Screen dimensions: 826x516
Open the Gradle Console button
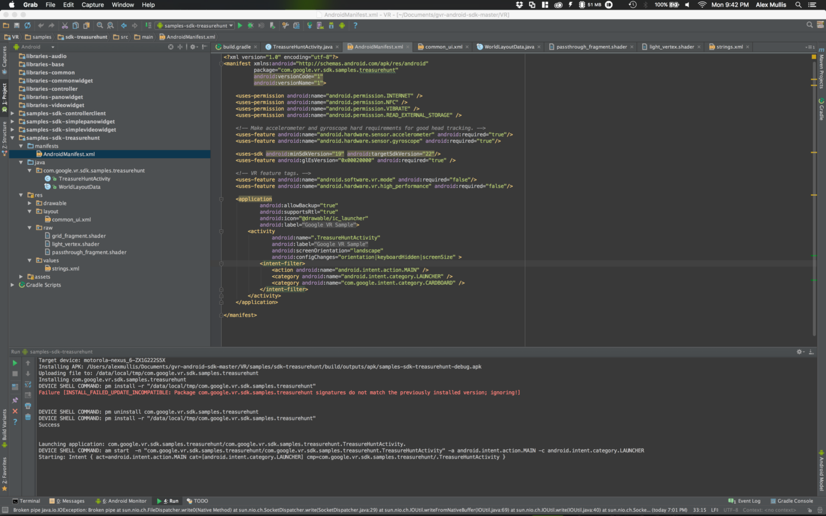point(791,501)
